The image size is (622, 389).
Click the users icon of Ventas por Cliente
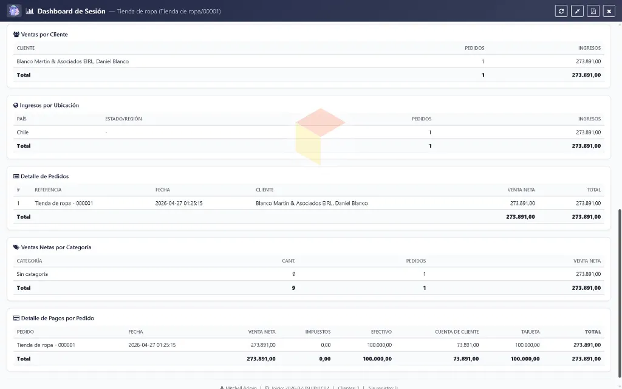pos(16,35)
